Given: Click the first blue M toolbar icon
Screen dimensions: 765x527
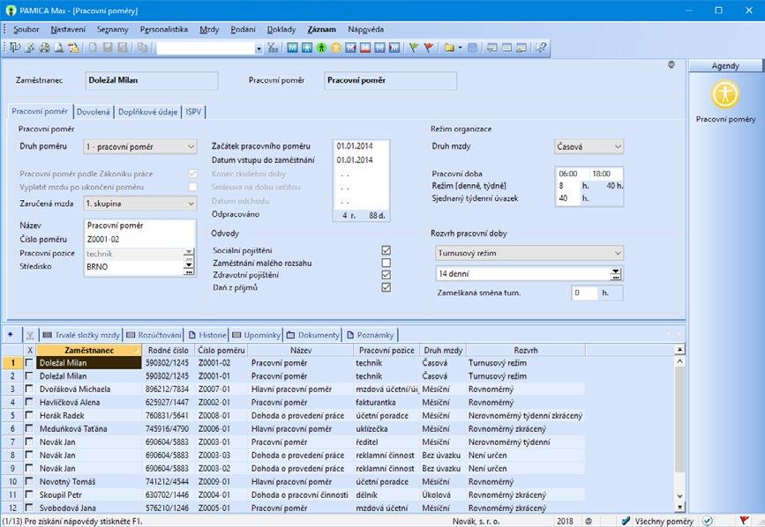Looking at the screenshot, I should point(292,48).
